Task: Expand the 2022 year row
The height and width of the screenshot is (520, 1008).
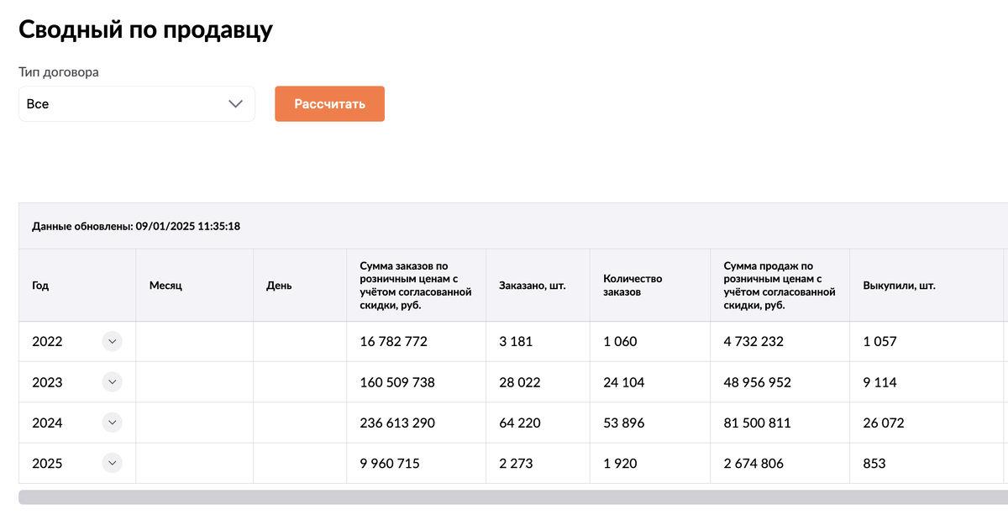Action: 112,342
